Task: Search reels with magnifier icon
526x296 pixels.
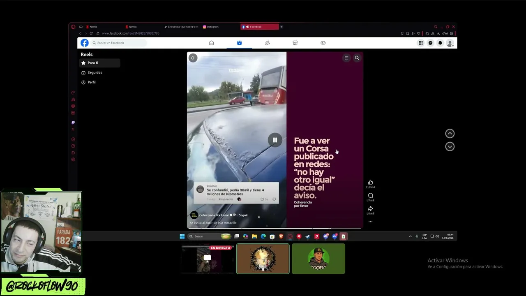Action: (357, 58)
